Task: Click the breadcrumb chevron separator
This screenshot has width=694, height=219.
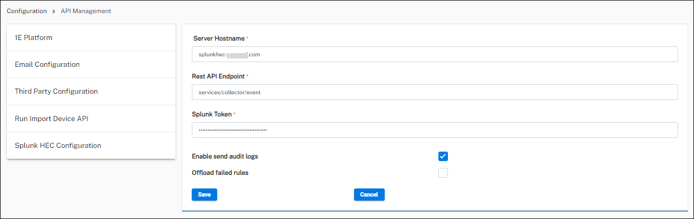Action: pos(54,11)
